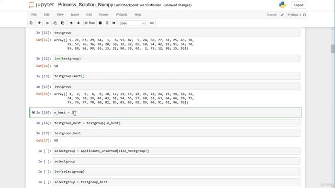Screen dimensions: 335x188
Task: Open the command palette keyboard icon
Action: (152, 23)
